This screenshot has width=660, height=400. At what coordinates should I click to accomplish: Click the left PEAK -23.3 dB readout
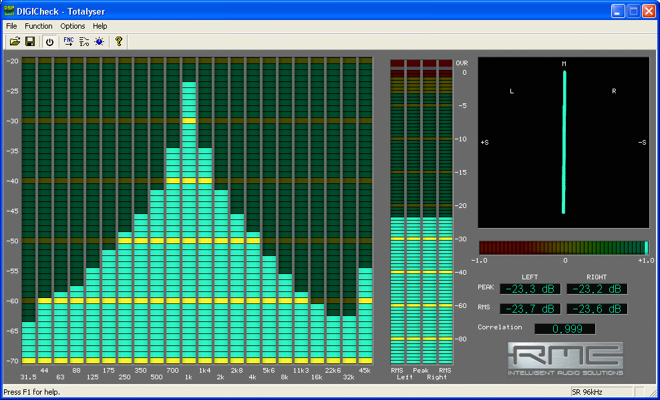(x=530, y=289)
